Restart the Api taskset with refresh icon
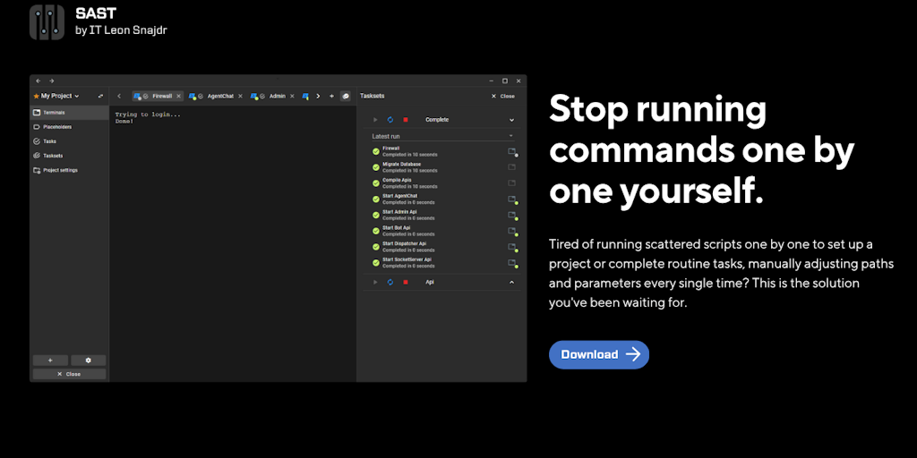 (390, 282)
